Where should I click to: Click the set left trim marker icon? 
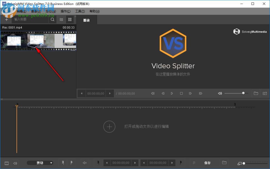pyautogui.click(x=63, y=163)
